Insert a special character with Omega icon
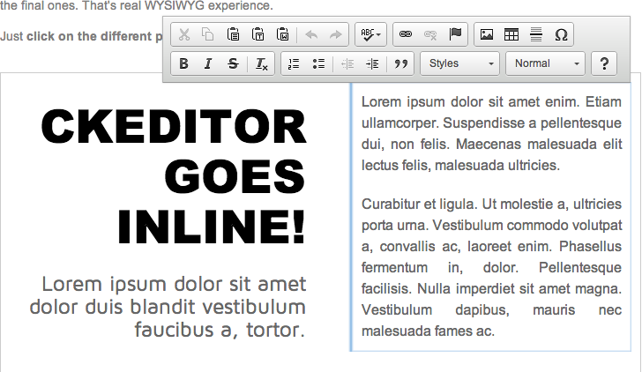The width and height of the screenshot is (642, 372). point(561,34)
